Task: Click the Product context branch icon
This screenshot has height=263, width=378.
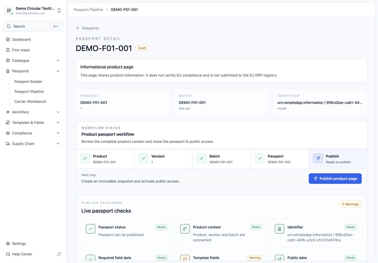Action: 185,229
